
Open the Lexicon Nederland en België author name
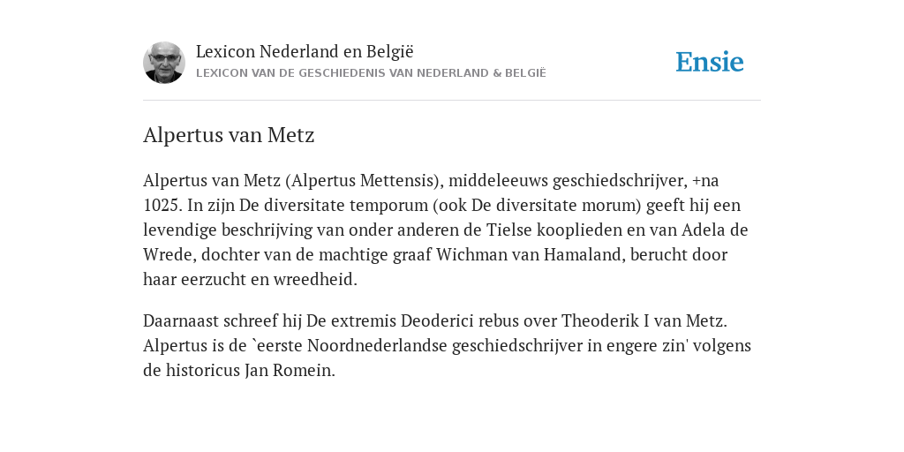point(305,51)
